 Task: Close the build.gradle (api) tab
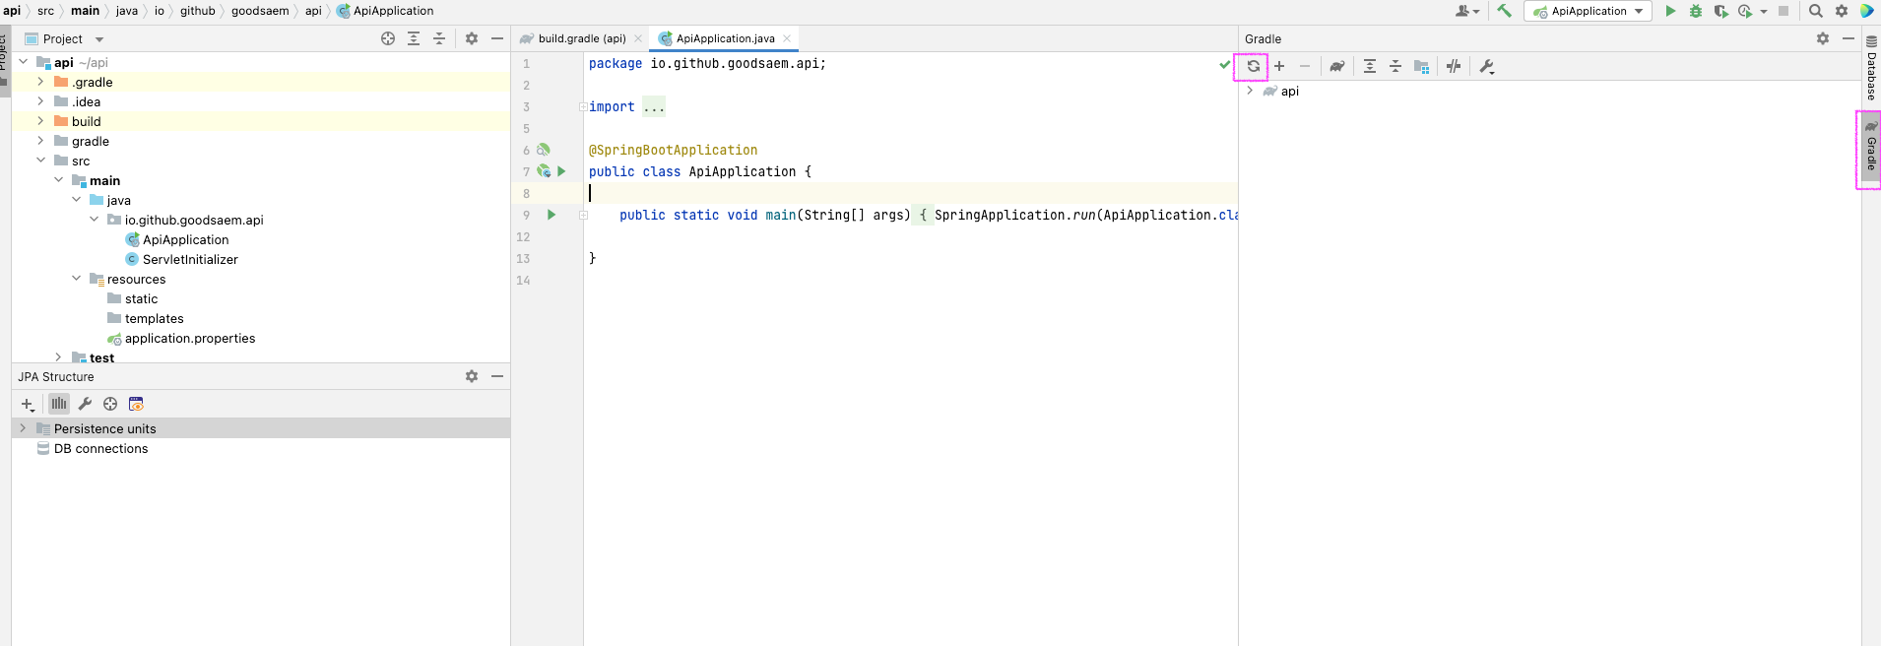click(638, 38)
